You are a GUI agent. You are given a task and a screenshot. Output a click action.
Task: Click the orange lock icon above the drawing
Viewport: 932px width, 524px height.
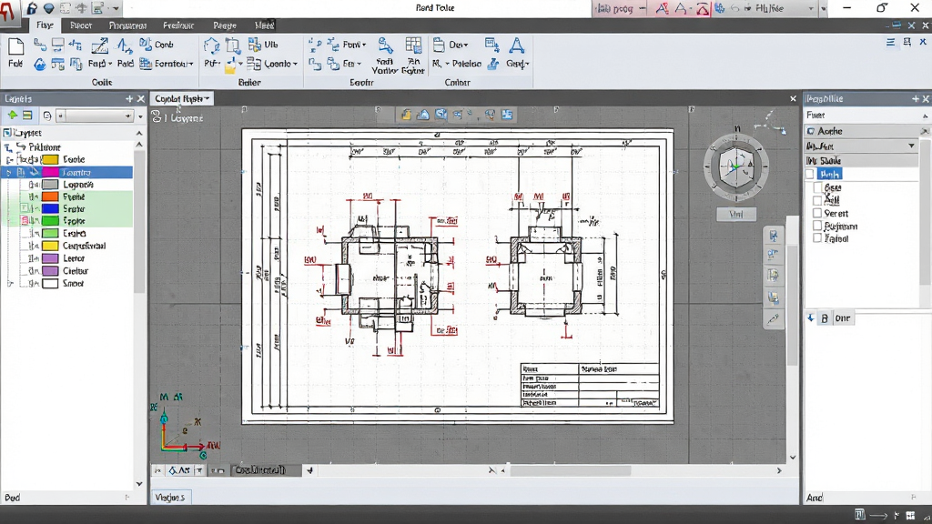[x=406, y=115]
